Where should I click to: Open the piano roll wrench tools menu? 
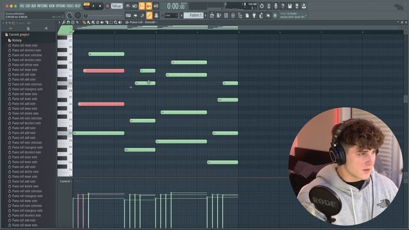tap(64, 23)
